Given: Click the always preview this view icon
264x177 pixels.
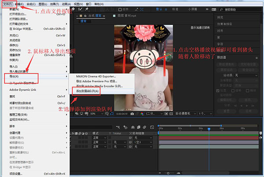Looking at the screenshot, I should tap(77, 114).
